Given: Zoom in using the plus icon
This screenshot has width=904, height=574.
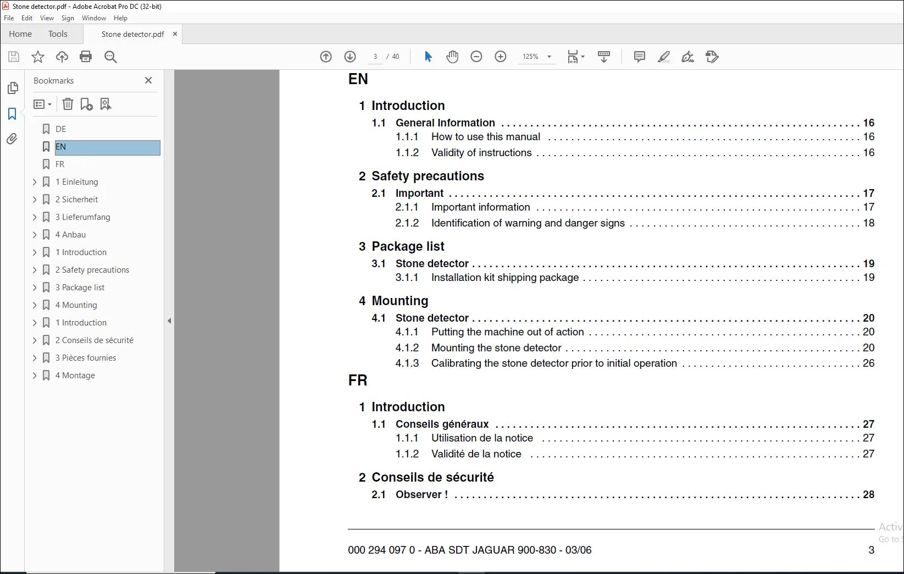Looking at the screenshot, I should (501, 57).
